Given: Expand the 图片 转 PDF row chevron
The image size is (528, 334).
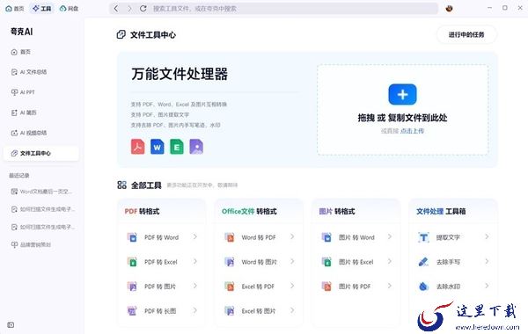Looking at the screenshot, I should point(390,287).
